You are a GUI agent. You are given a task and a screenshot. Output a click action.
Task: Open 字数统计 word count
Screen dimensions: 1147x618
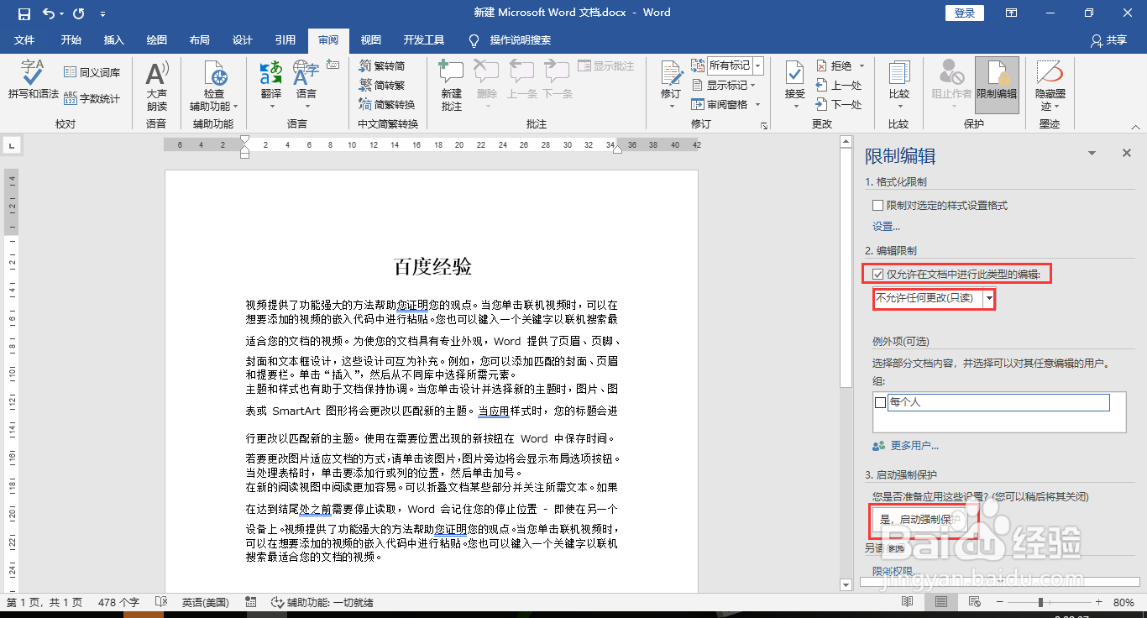(x=92, y=98)
